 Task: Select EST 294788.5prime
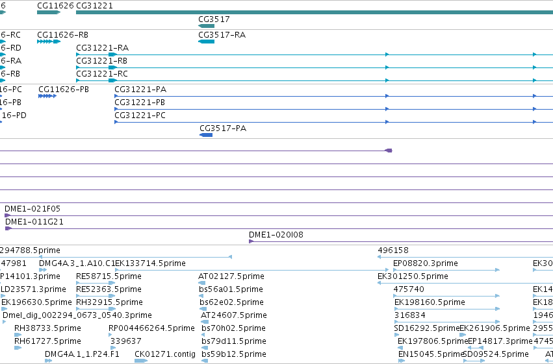30,250
